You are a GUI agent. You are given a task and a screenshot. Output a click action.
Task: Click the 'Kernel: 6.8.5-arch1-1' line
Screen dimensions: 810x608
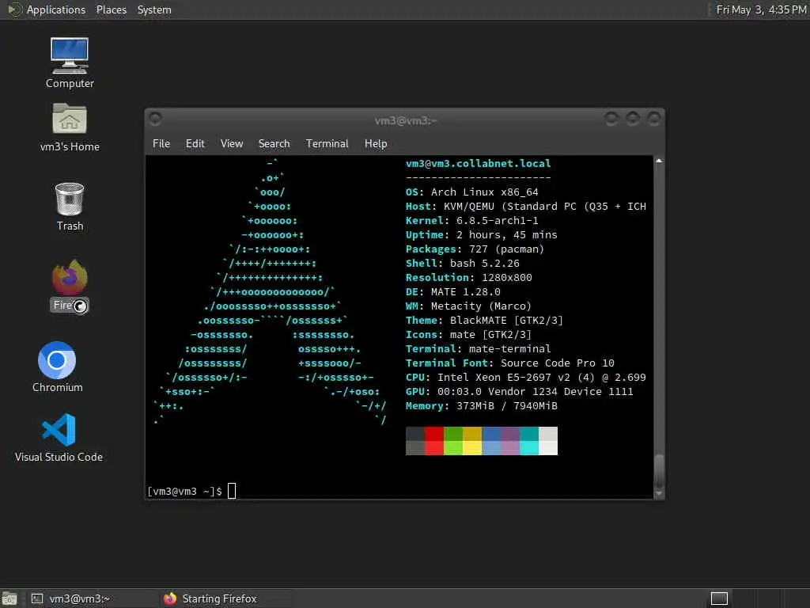(x=472, y=220)
